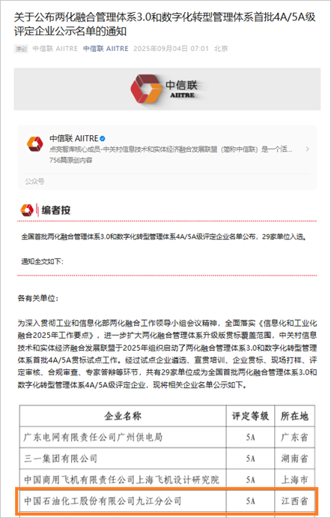This screenshot has height=518, width=331.
Task: Click the 756篇原创内容 count text
Action: [70, 160]
